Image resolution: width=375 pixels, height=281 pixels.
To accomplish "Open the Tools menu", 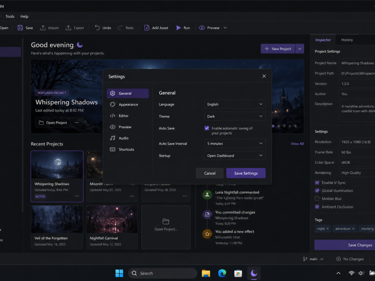I will pyautogui.click(x=10, y=16).
